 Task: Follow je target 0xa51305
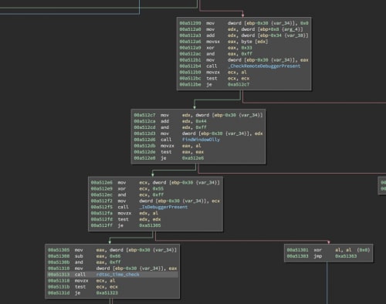click(x=150, y=225)
